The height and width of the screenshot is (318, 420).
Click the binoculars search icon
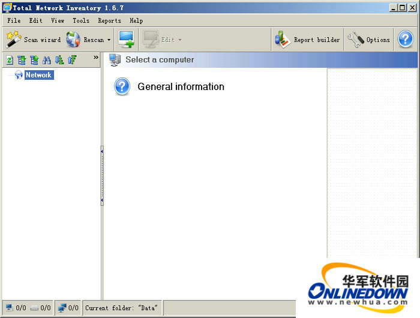coord(47,60)
